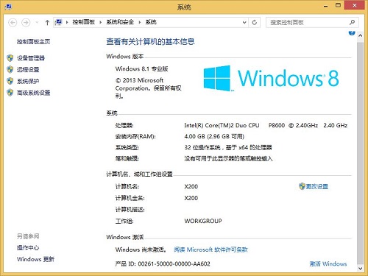Select the 系统 breadcrumb in the address bar
The image size is (368, 276).
pyautogui.click(x=151, y=22)
